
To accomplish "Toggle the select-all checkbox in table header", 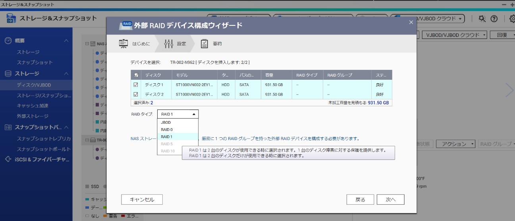I will coord(136,75).
